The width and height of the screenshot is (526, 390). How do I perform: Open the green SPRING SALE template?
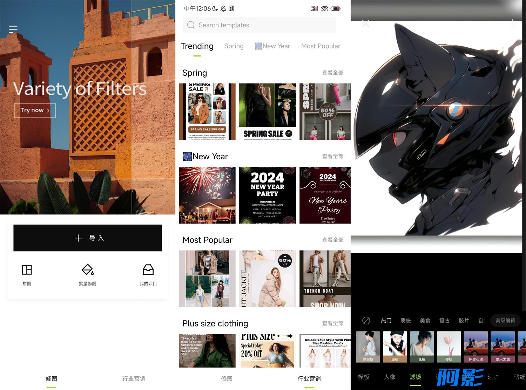pyautogui.click(x=268, y=112)
